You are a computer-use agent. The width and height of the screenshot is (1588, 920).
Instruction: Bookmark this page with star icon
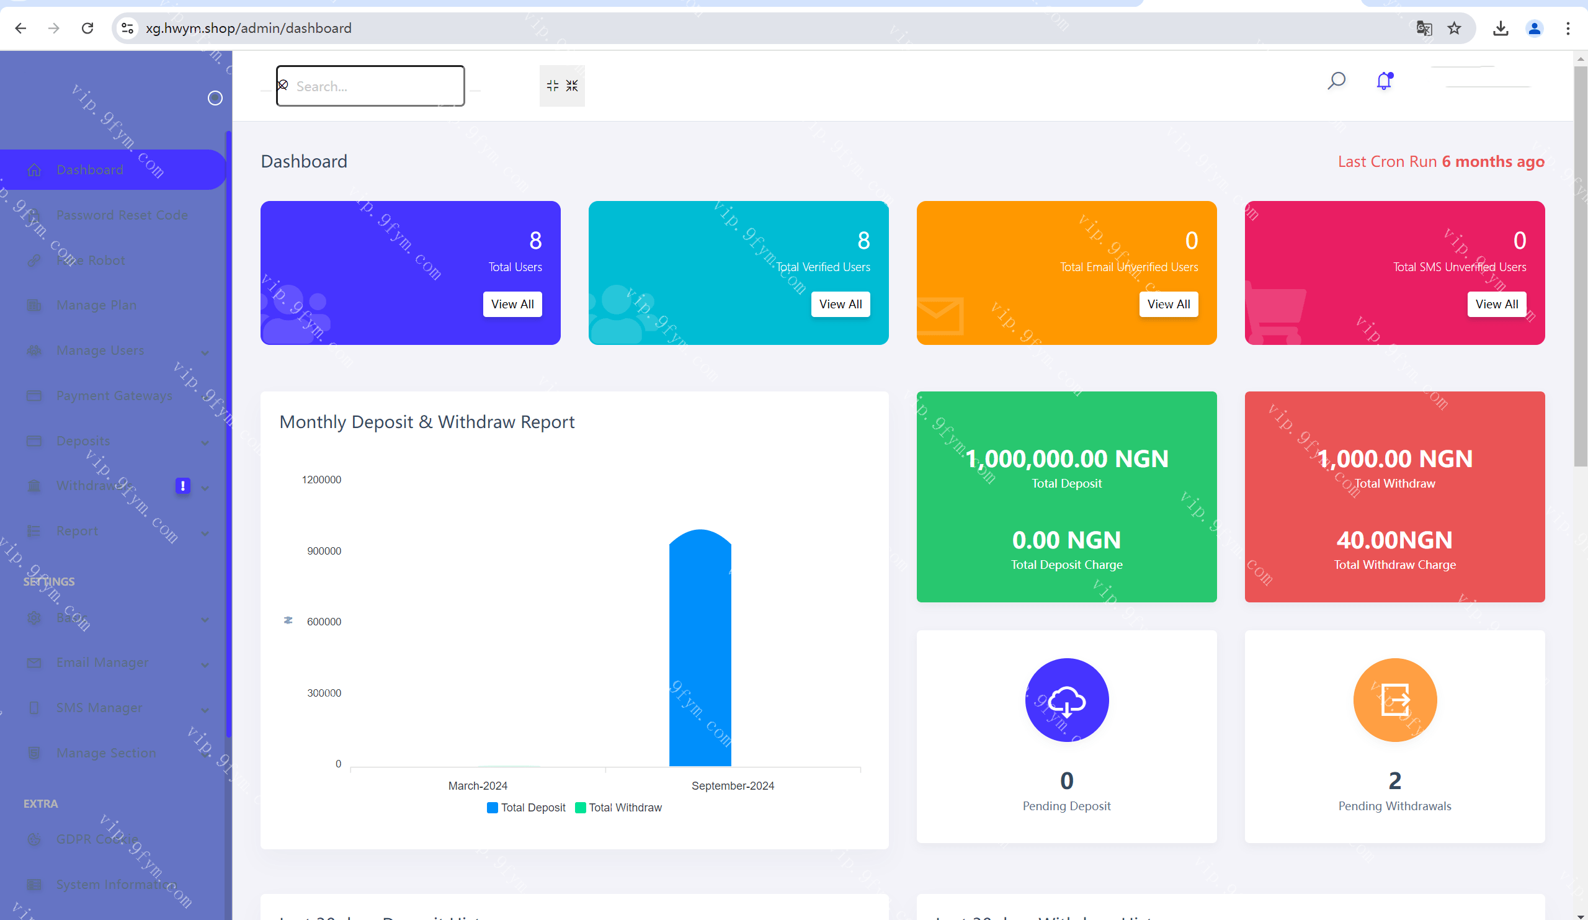click(x=1454, y=29)
